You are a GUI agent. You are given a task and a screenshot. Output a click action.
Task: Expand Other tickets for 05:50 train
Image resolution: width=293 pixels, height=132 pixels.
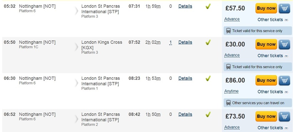tap(273, 56)
